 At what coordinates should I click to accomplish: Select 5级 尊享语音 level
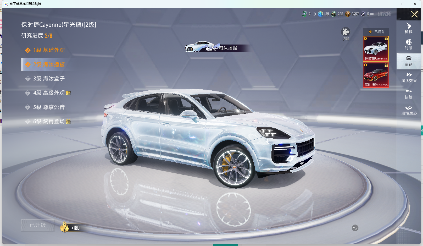49,107
